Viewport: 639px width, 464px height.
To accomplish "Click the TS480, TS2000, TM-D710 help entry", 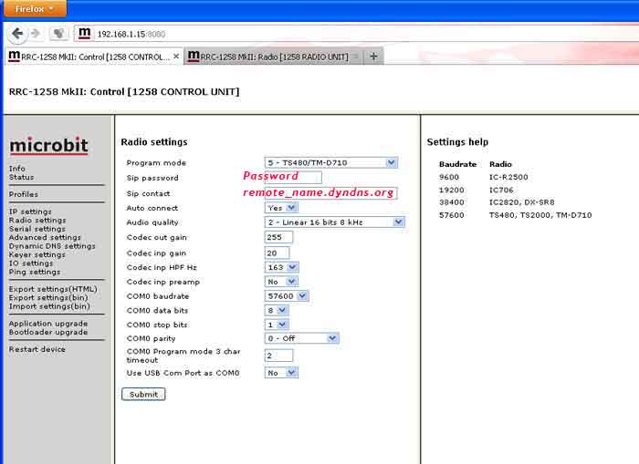I will pos(540,215).
